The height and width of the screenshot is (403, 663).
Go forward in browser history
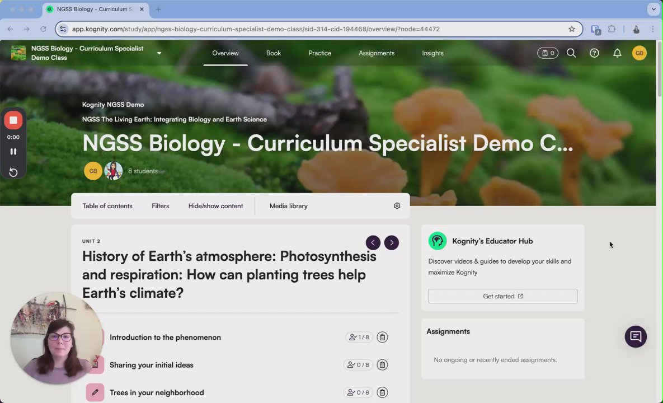point(27,29)
